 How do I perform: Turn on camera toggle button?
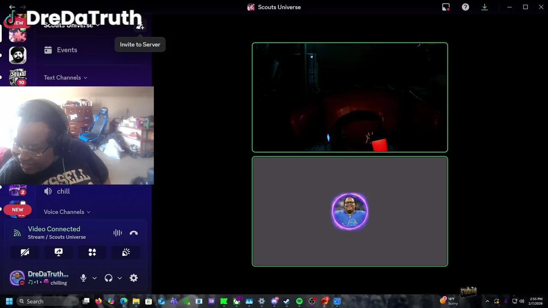tap(25, 252)
